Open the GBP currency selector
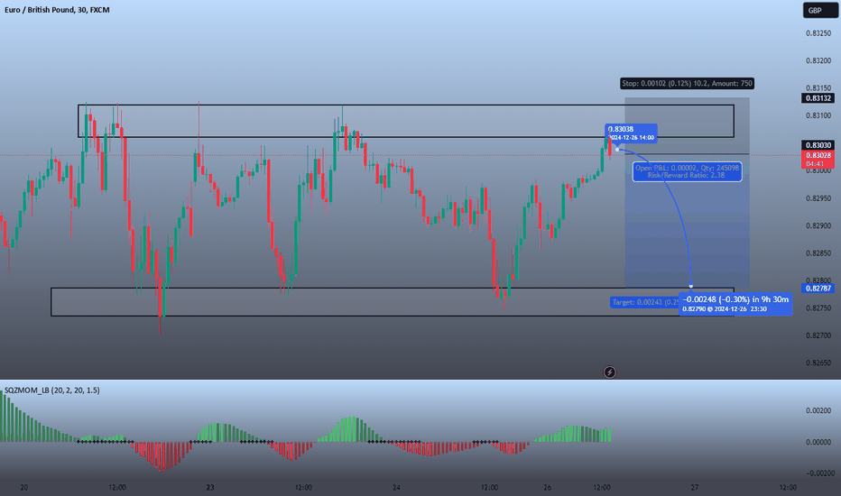The image size is (841, 496). pos(820,10)
